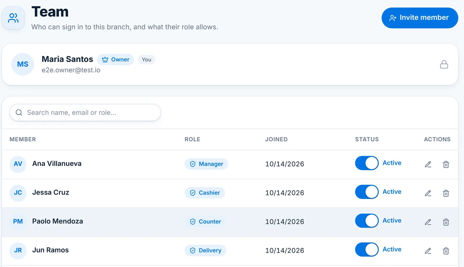
Task: Delete Ana Villanueva using the trash icon
Action: (x=446, y=164)
